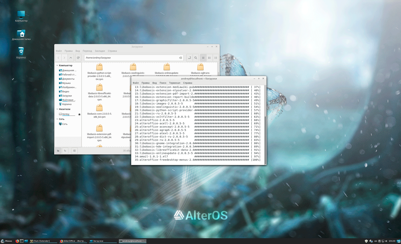The height and width of the screenshot is (244, 401).
Task: Go back in the Загрузки file manager
Action: point(58,58)
